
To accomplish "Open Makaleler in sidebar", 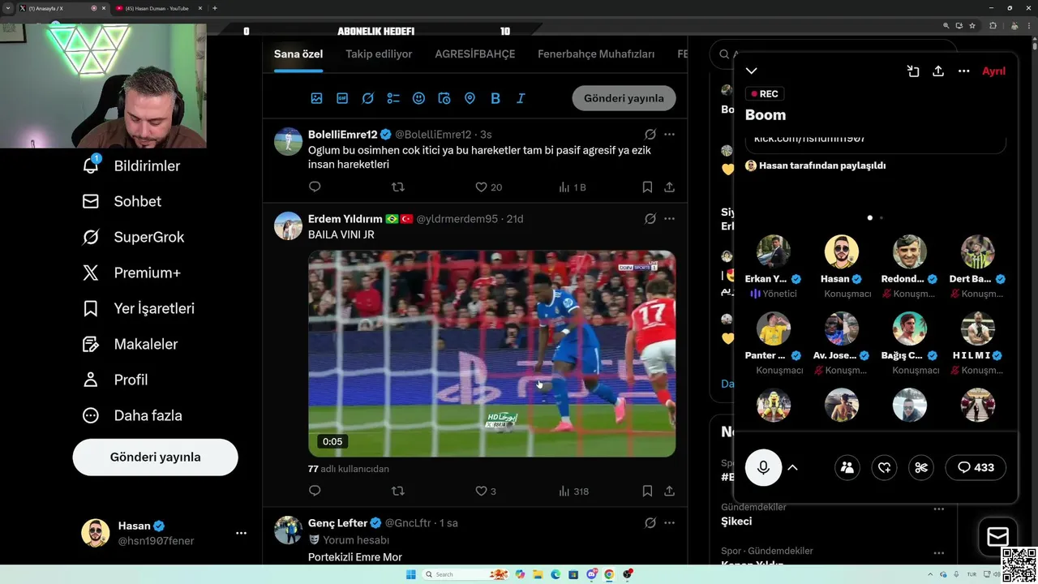I will pyautogui.click(x=130, y=344).
